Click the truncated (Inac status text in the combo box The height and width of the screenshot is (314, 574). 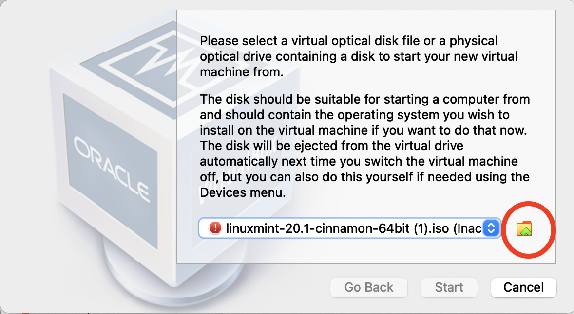[x=467, y=228]
